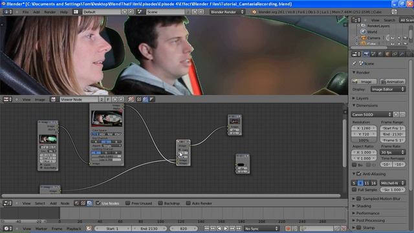
Task: Toggle Camera visibility eye icon
Action: tap(393, 38)
